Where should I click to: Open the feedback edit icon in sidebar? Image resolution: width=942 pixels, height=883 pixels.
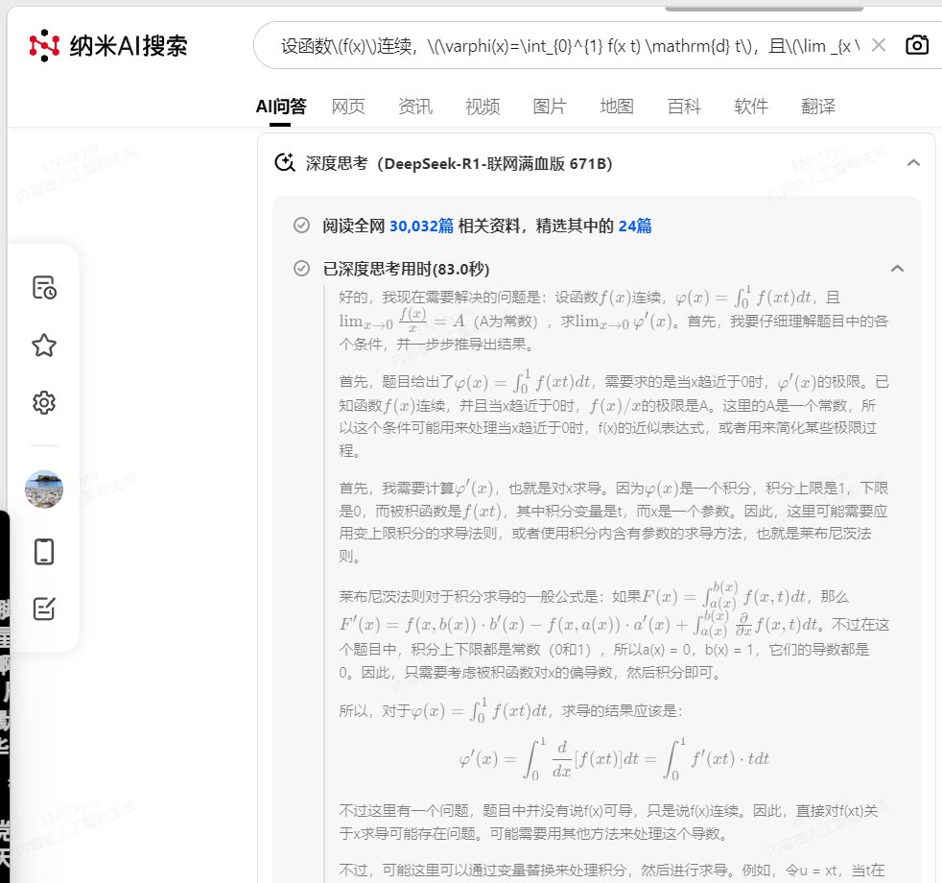pyautogui.click(x=44, y=609)
